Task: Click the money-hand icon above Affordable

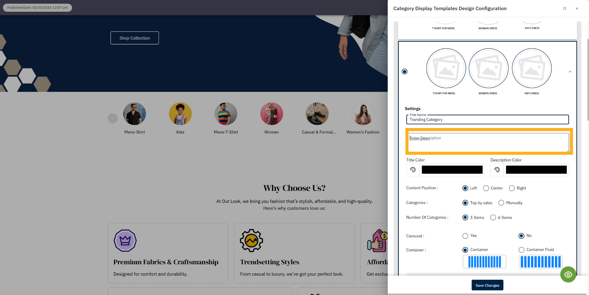Action: point(378,241)
